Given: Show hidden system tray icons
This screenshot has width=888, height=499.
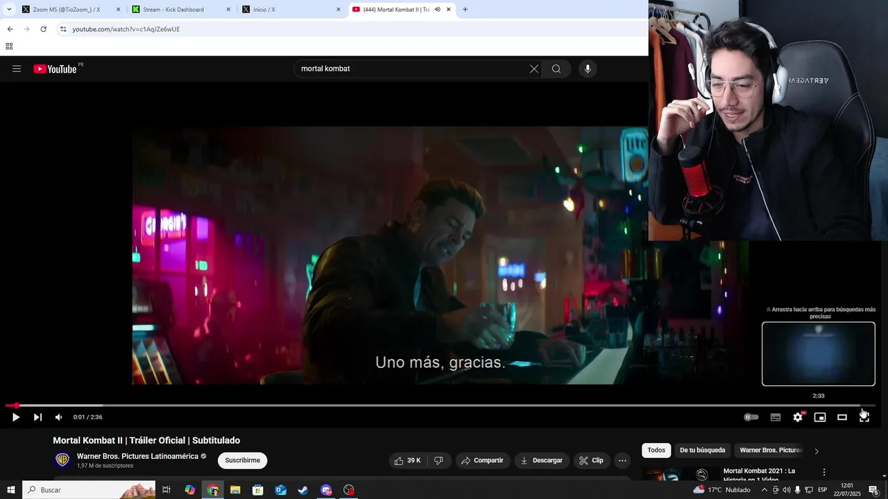Looking at the screenshot, I should [763, 490].
